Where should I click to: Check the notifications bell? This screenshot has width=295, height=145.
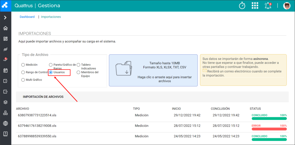268,6
